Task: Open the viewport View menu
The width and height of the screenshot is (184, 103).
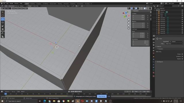Action: pyautogui.click(x=14, y=8)
